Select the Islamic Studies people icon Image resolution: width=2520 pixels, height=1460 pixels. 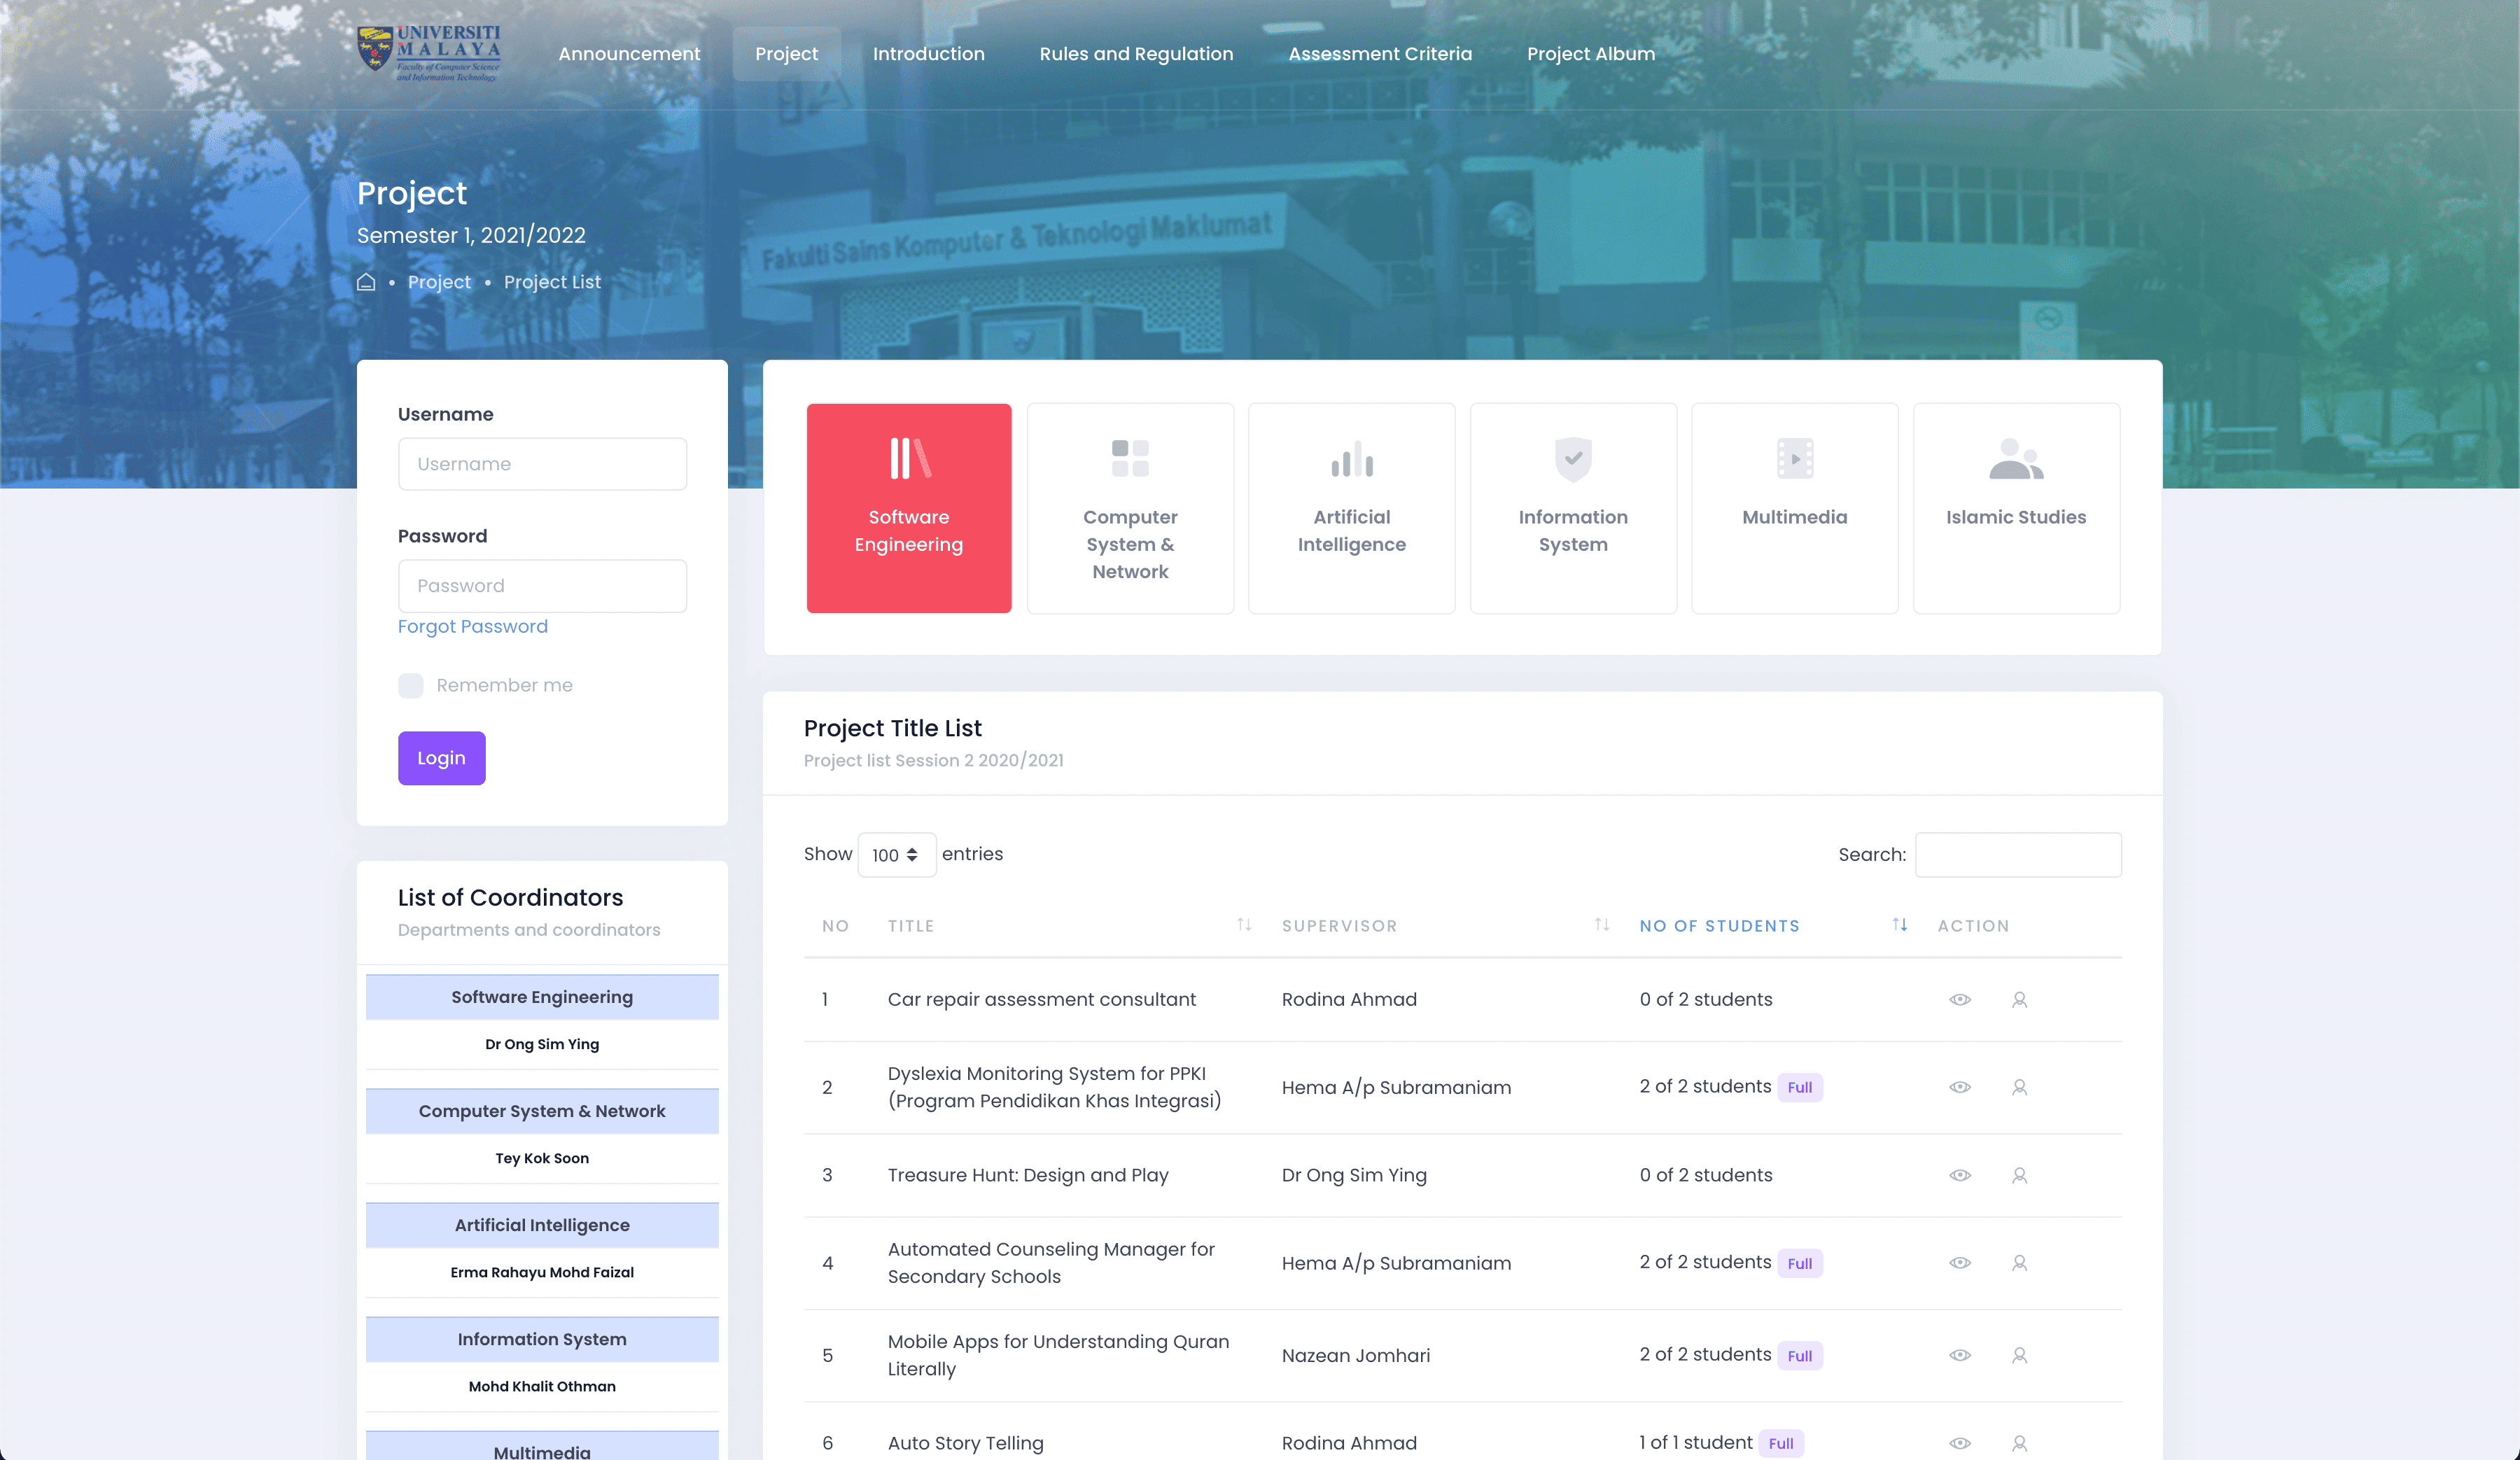coord(2015,458)
